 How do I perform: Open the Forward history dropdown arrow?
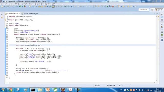(138, 6)
